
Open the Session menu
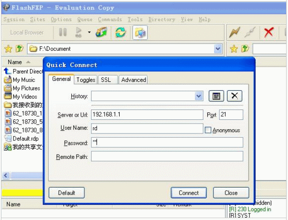coord(14,19)
